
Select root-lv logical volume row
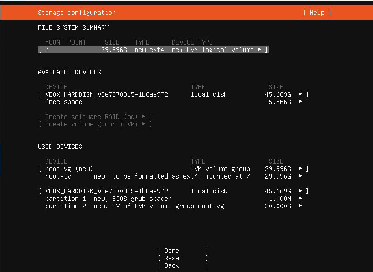[x=174, y=176]
